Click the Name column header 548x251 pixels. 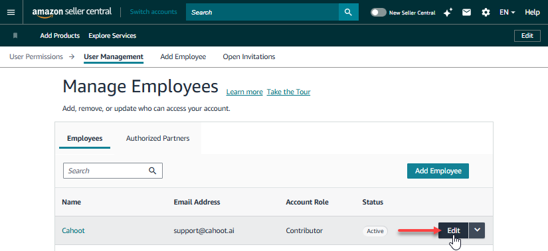pyautogui.click(x=71, y=202)
